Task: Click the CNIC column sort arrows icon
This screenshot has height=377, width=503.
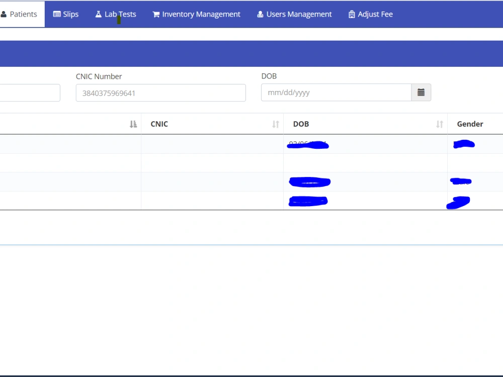Action: tap(276, 124)
